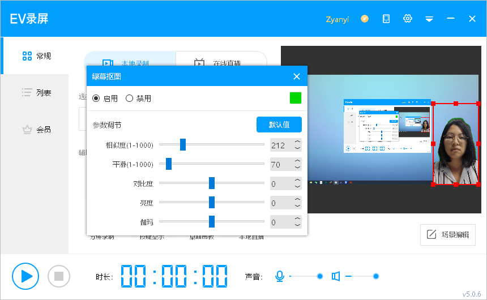Click the stop recording button
The width and height of the screenshot is (487, 300).
click(x=59, y=276)
